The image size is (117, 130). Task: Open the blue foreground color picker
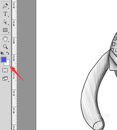4,60
